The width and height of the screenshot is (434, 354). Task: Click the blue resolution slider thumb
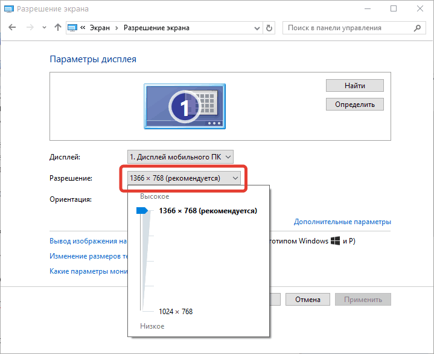[x=142, y=211]
